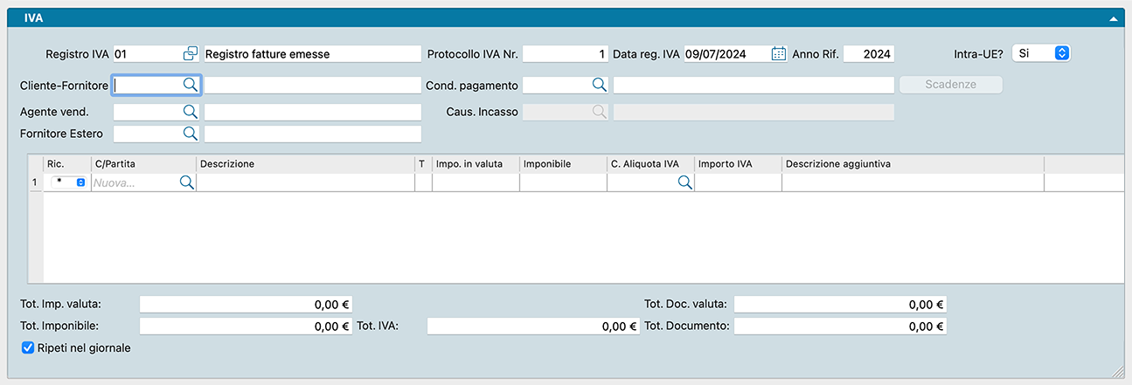Open the Registro IVA selection list icon

click(x=191, y=54)
